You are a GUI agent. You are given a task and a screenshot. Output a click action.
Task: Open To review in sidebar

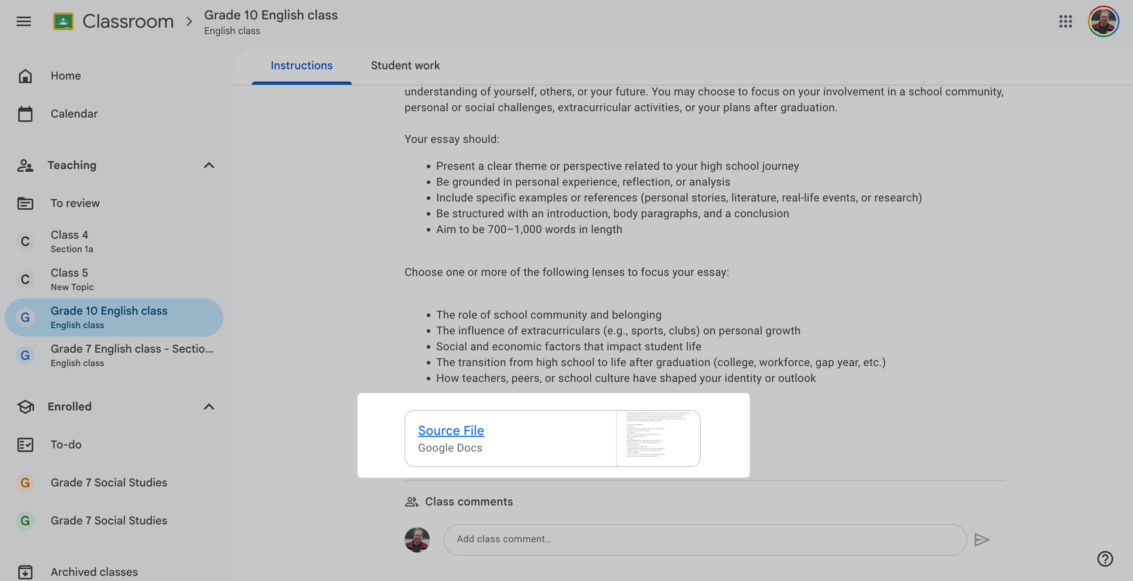pos(75,203)
